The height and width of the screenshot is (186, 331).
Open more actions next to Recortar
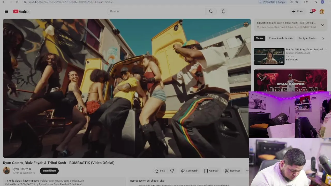(x=247, y=171)
